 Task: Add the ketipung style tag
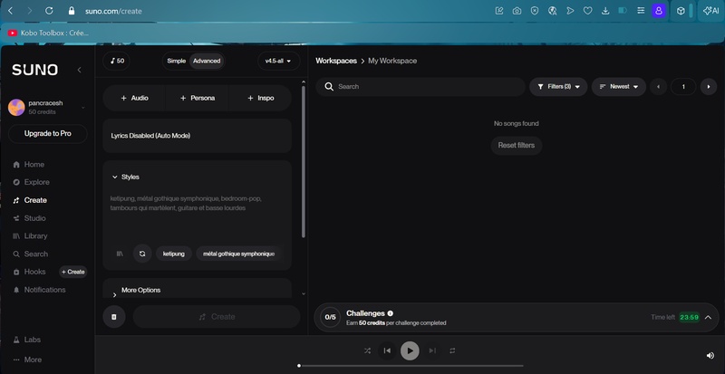point(174,254)
